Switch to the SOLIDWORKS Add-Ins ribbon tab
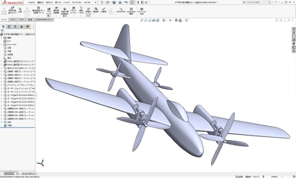 (x=44, y=20)
